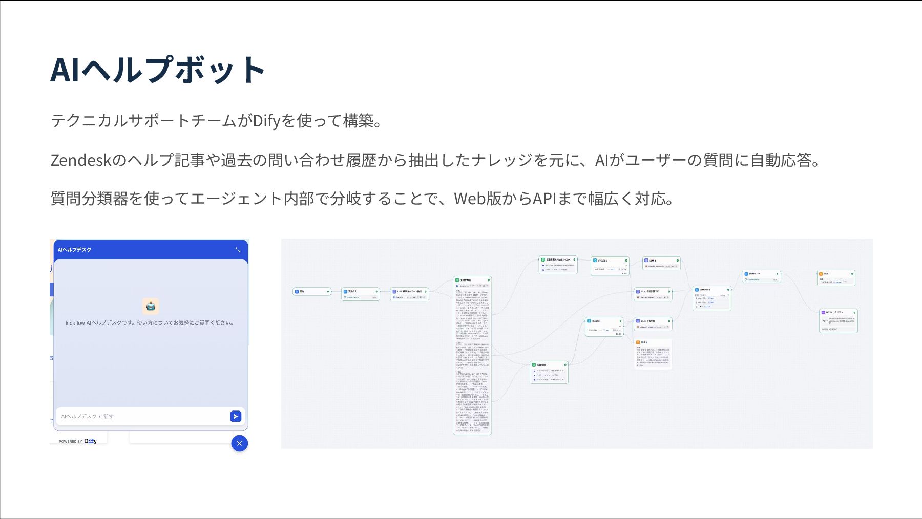922x519 pixels.
Task: Select the orange 回答 node icon at right
Action: pos(821,274)
